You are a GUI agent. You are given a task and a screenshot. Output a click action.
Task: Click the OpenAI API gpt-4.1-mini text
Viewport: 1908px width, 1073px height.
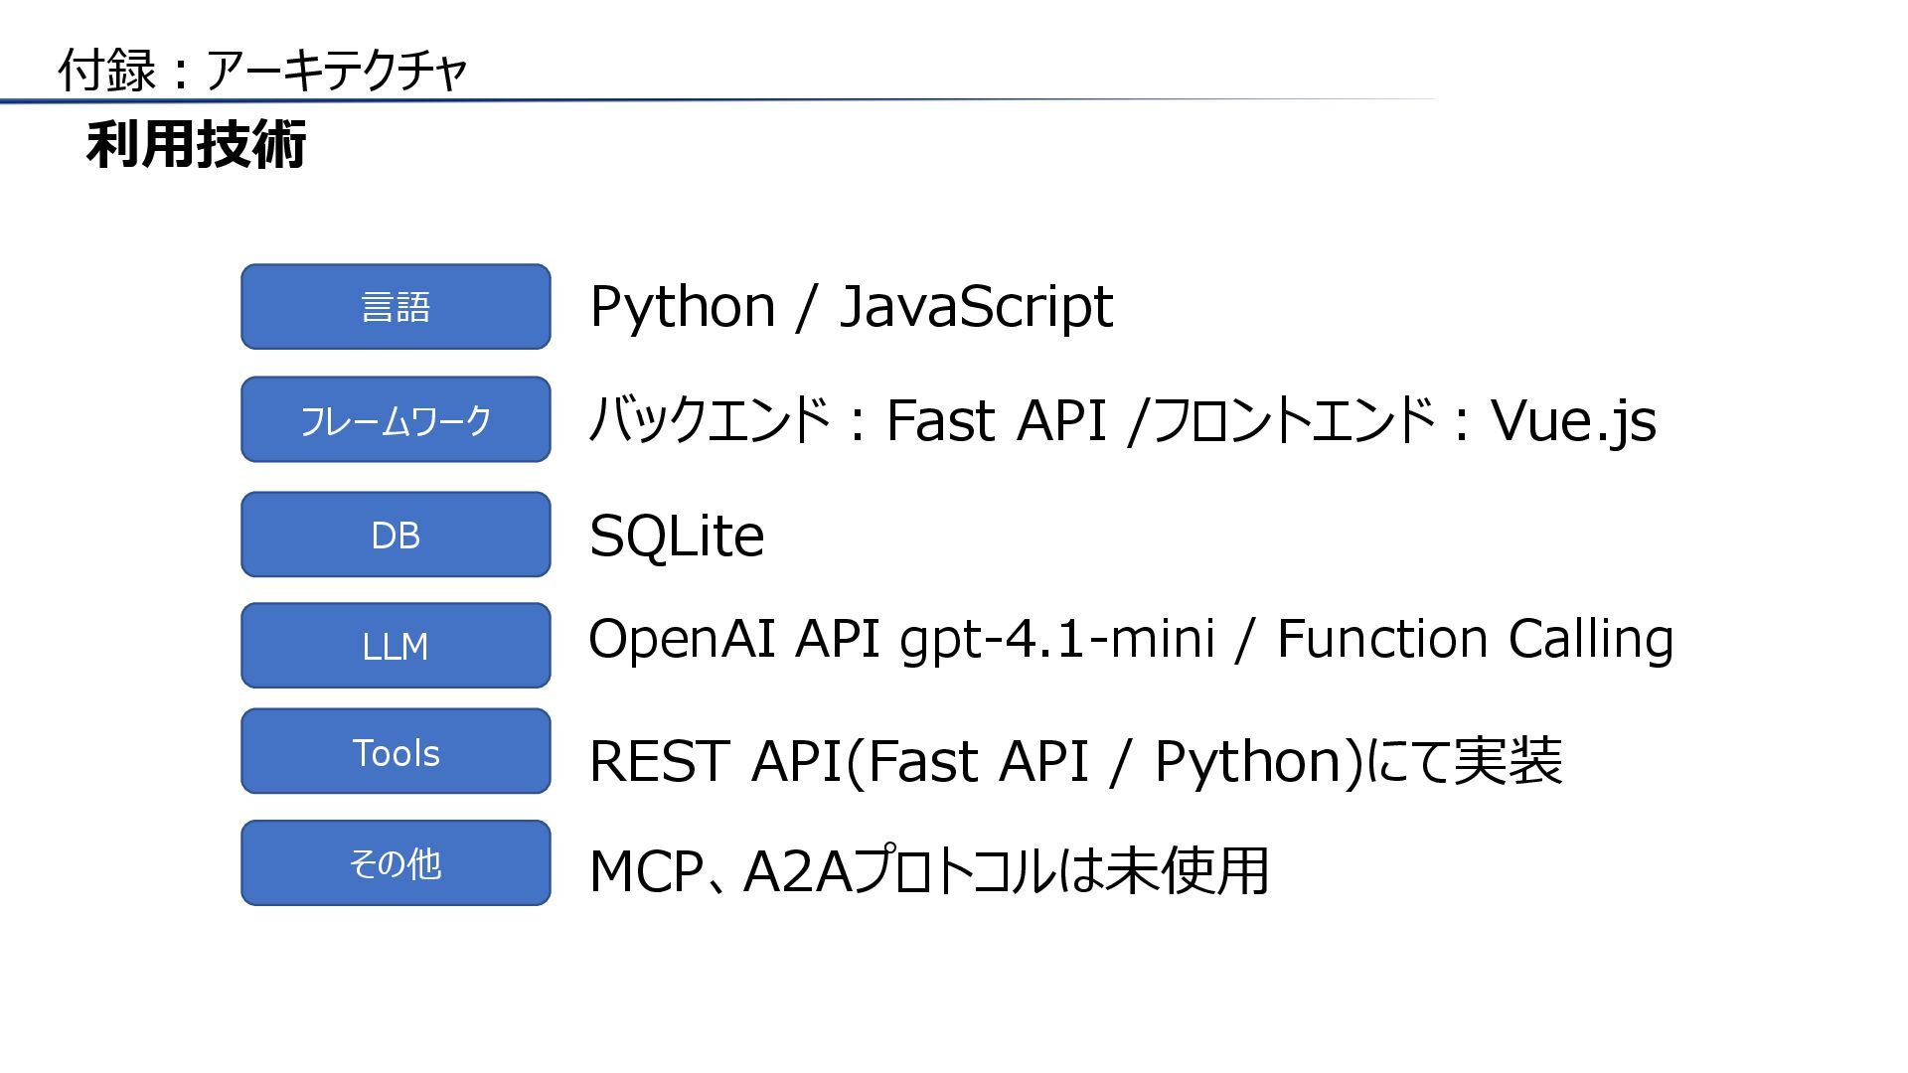click(x=901, y=639)
